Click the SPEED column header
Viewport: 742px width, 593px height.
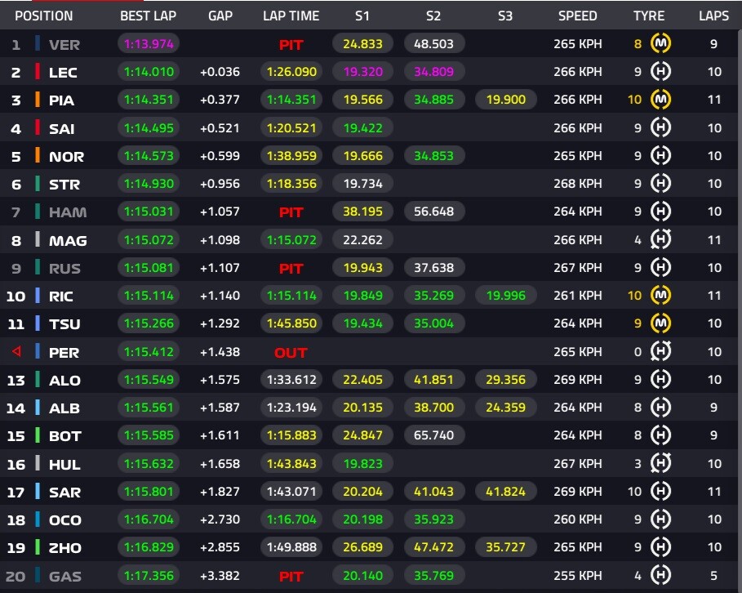pos(577,16)
